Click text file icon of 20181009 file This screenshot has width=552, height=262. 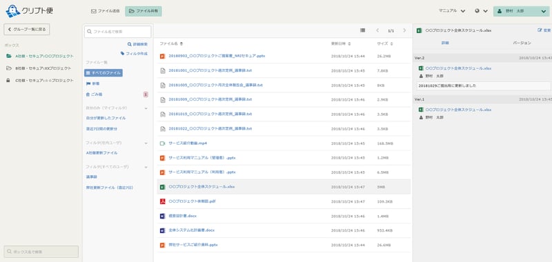pos(163,100)
